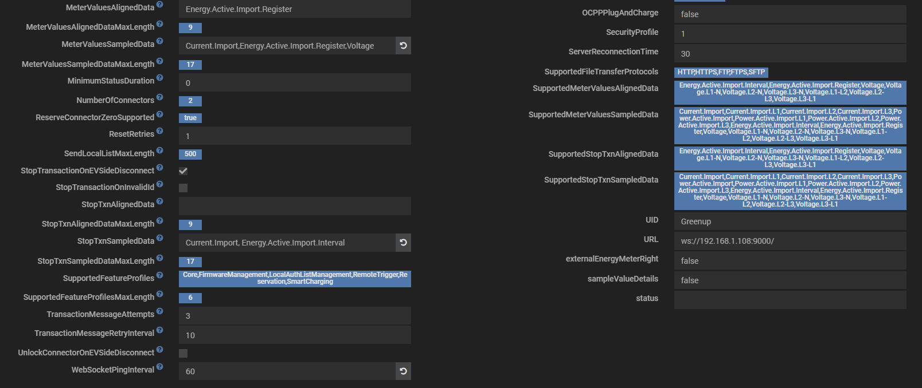Click the ServerReconnectionTime value field

pyautogui.click(x=790, y=54)
